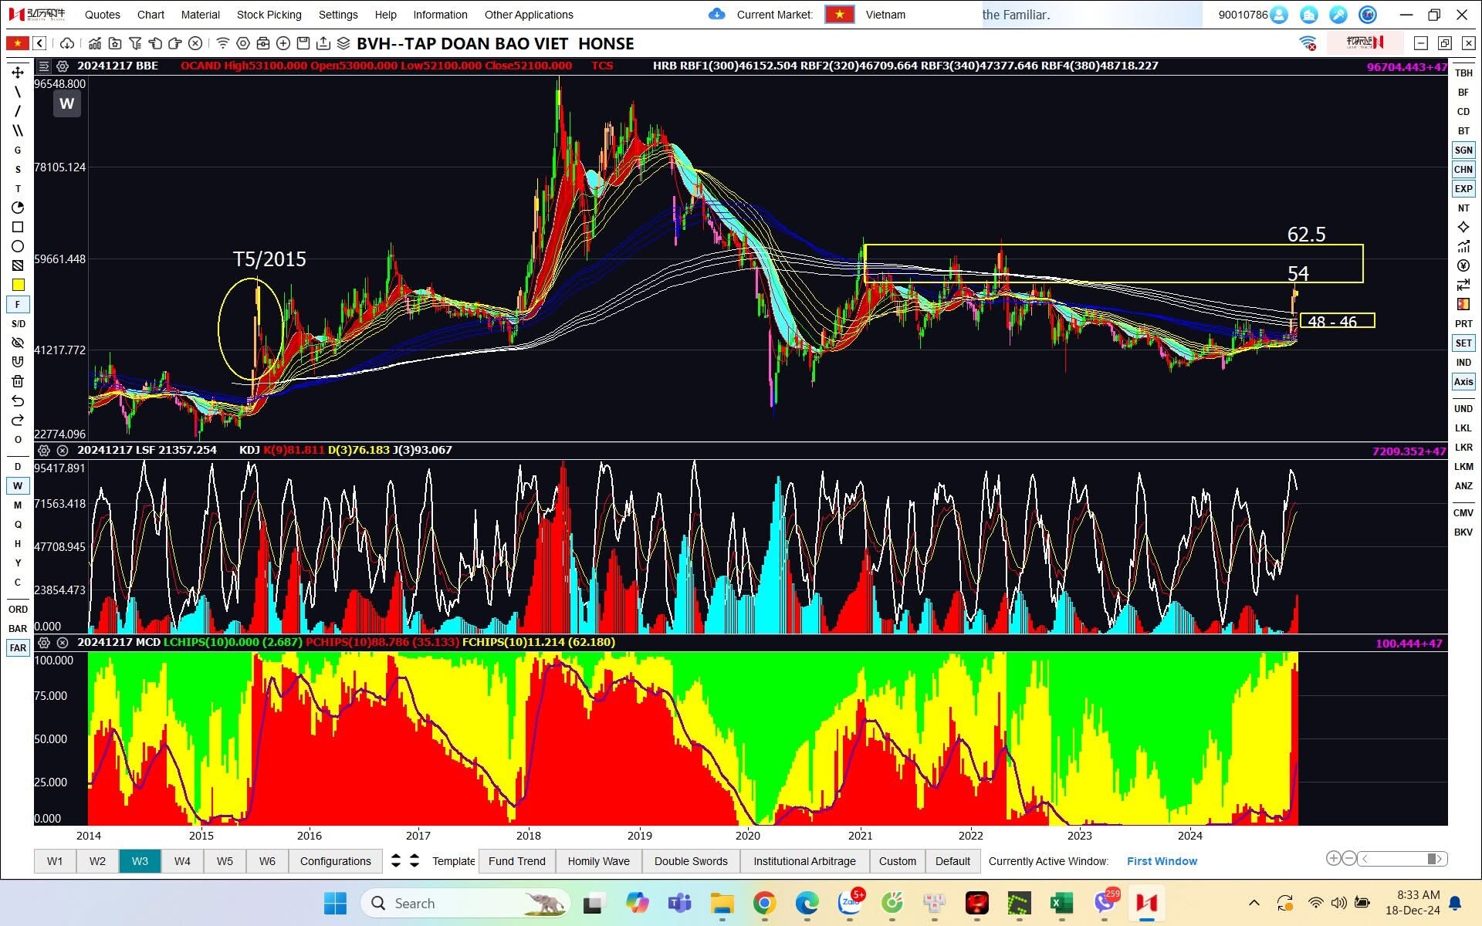
Task: Open Current Market Vietnam flag selector
Action: 839,14
